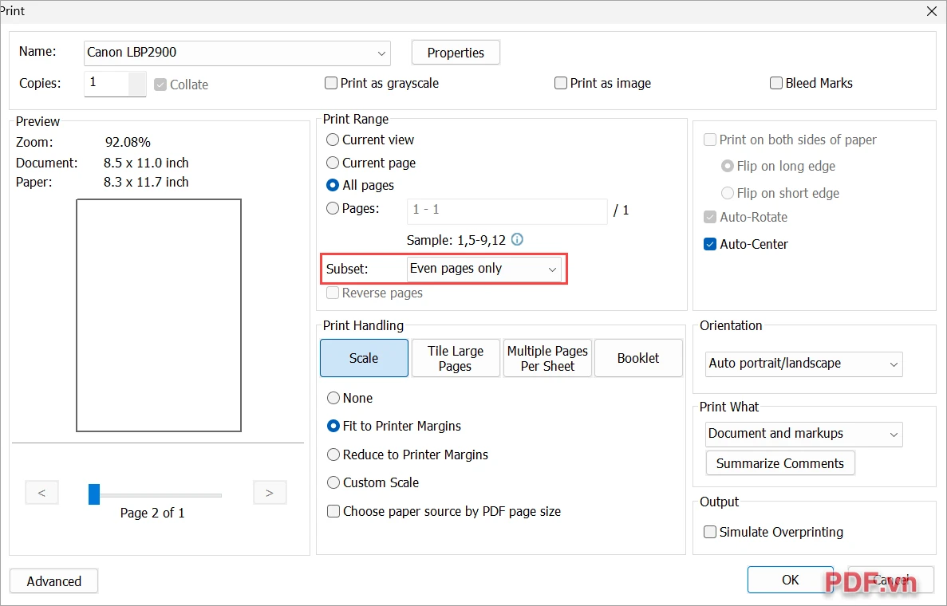This screenshot has height=606, width=947.
Task: Enable Print as image
Action: tap(561, 83)
